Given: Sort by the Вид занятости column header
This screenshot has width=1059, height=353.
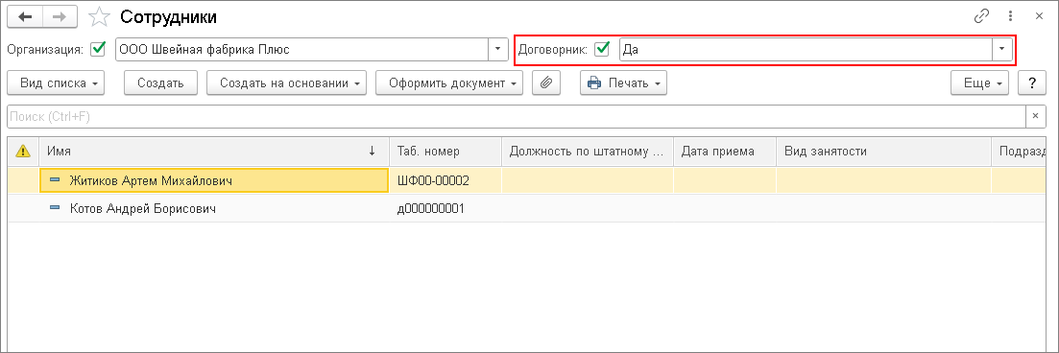Looking at the screenshot, I should (x=884, y=152).
